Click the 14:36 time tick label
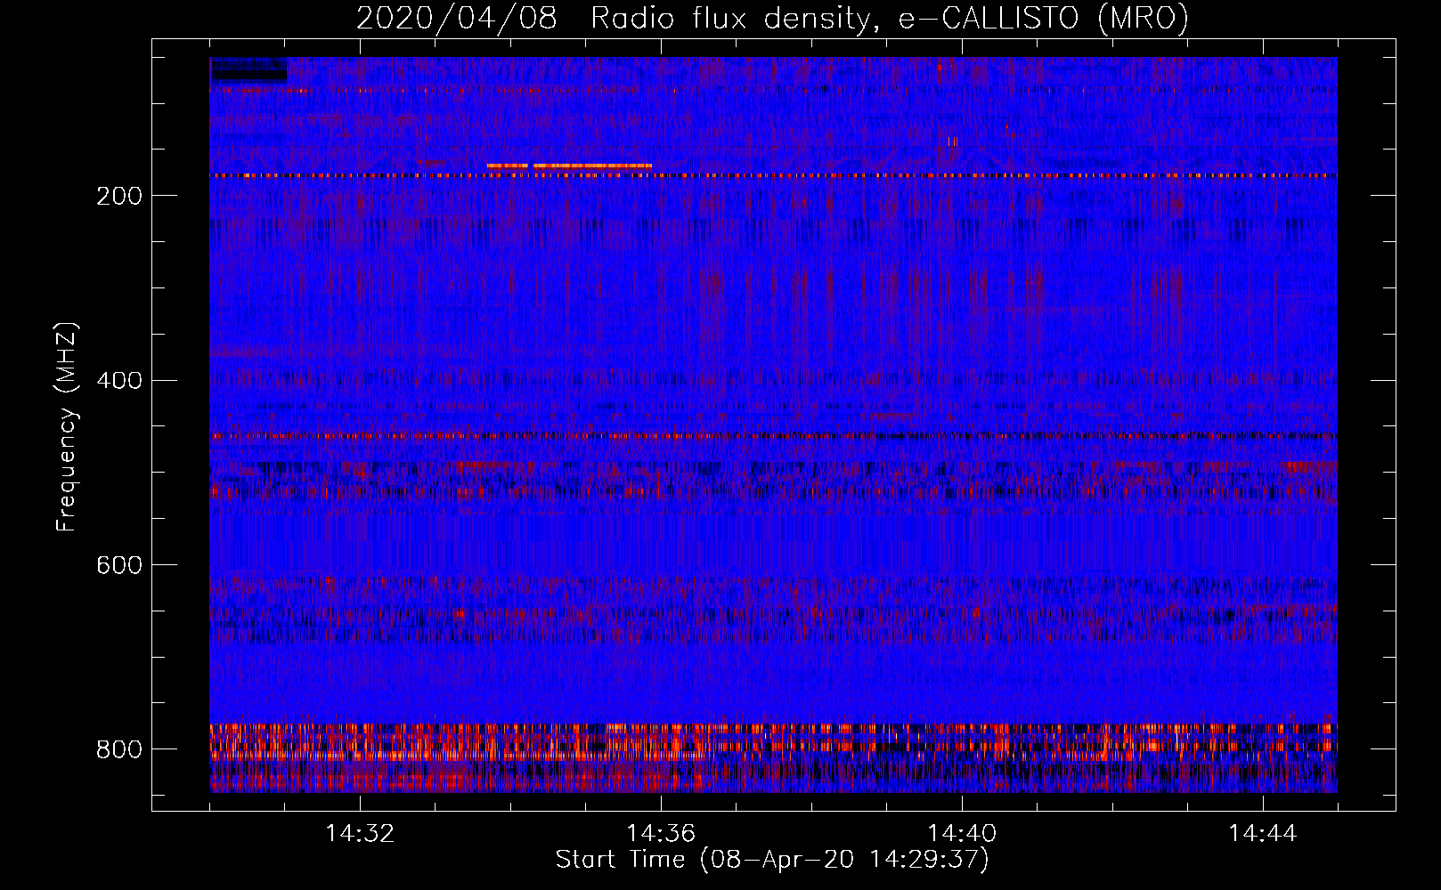Screen dimensions: 1441x890 pyautogui.click(x=661, y=834)
